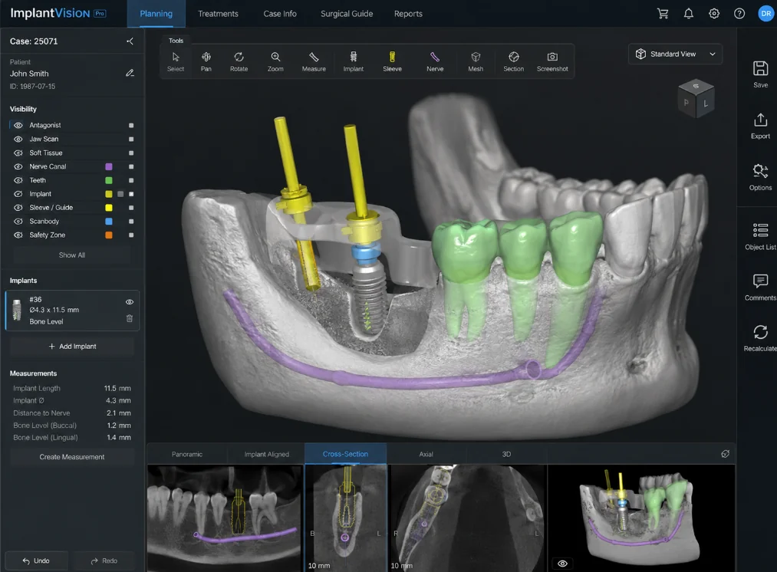
Task: Open the panoramic X-ray thumbnail
Action: coord(225,518)
